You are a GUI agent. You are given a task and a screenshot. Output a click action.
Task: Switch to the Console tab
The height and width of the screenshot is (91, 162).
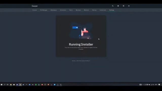(x=35, y=10)
